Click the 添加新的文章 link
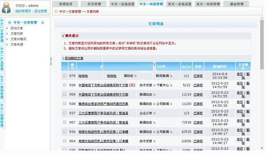The width and height of the screenshot is (267, 155). [x=74, y=58]
